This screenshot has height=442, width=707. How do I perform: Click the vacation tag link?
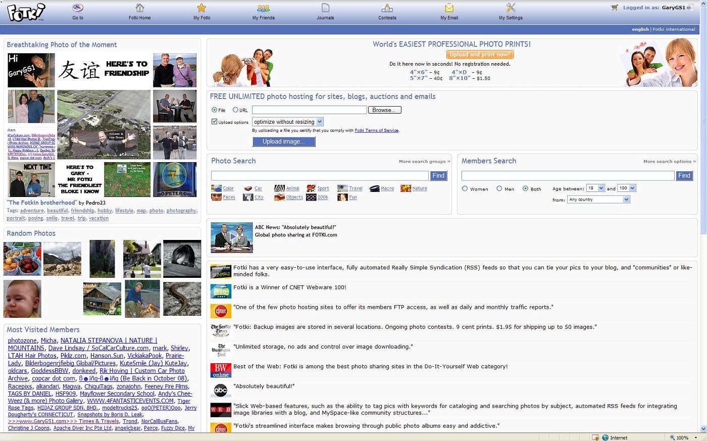98,218
